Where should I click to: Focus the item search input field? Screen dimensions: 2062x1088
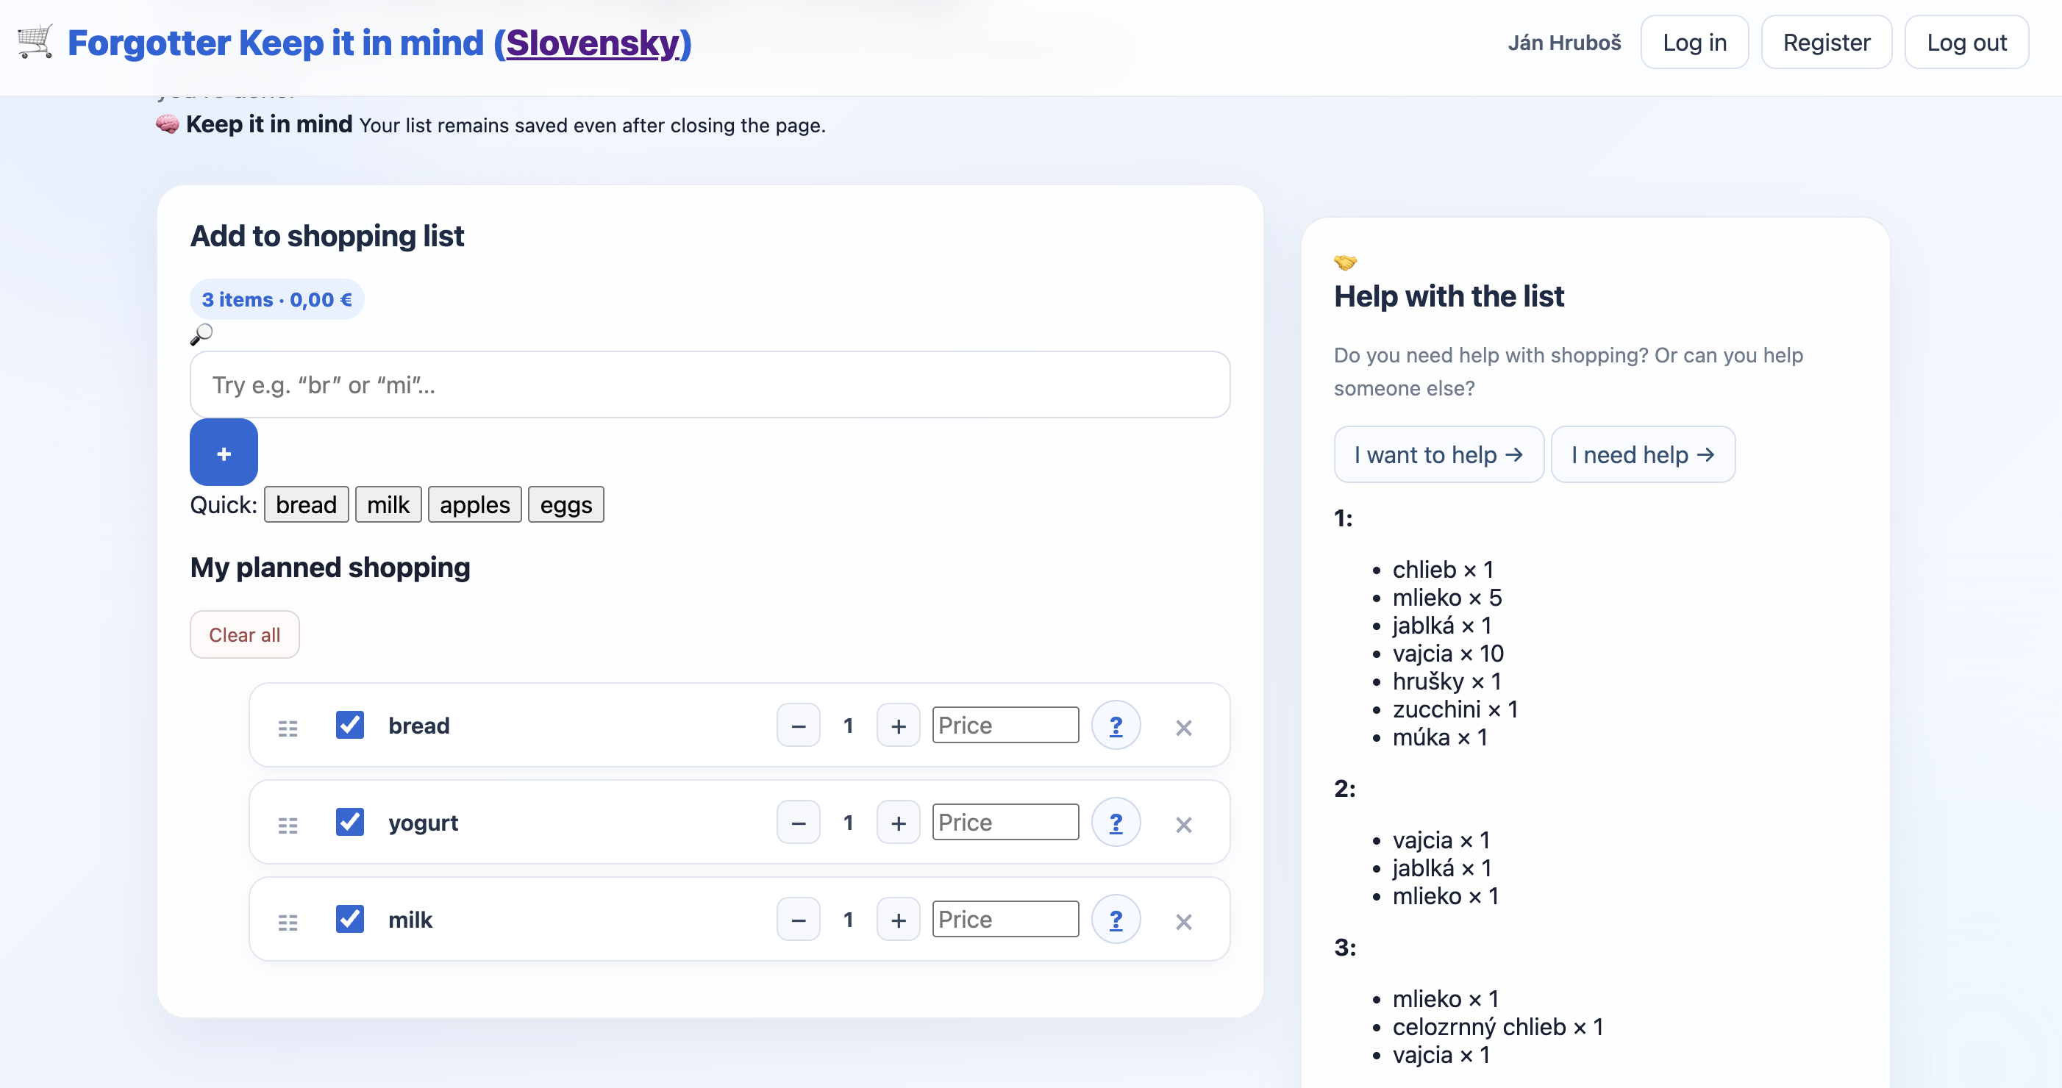pos(710,384)
